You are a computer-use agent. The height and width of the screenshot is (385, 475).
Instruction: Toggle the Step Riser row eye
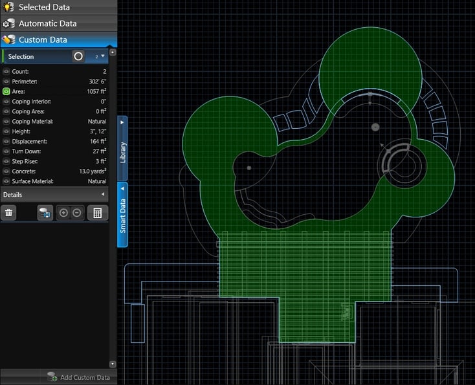point(6,161)
